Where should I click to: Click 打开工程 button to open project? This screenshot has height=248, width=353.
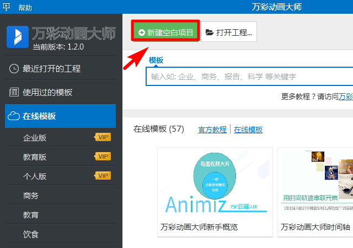point(229,33)
